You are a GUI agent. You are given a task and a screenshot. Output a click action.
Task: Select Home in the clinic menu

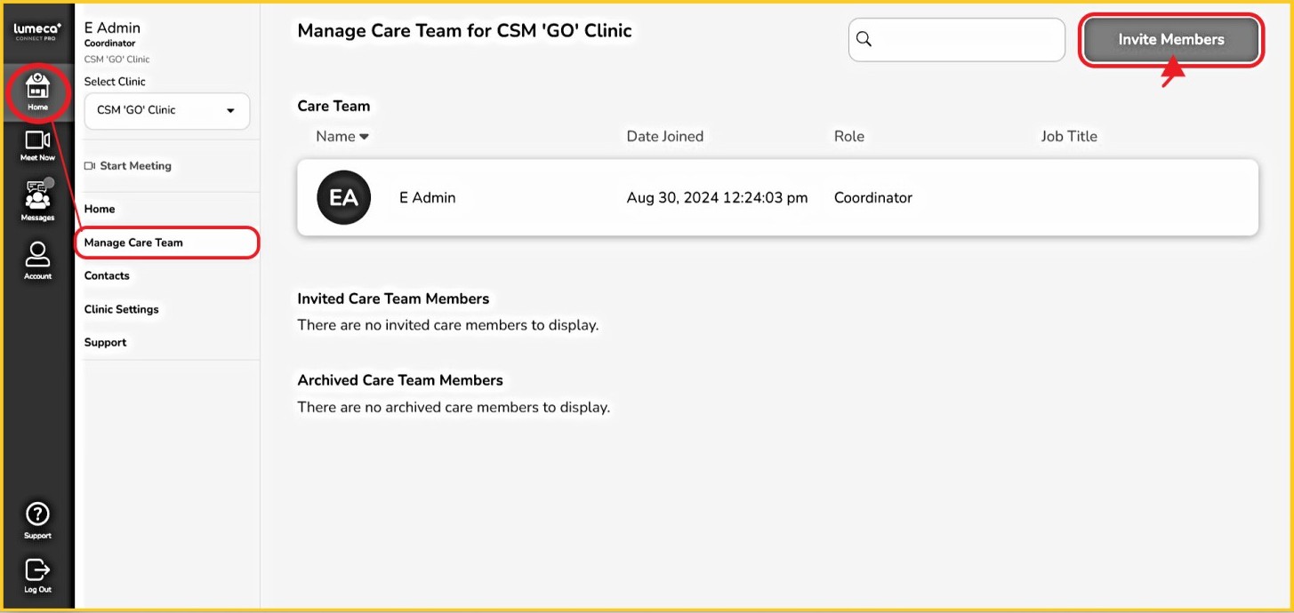[x=100, y=209]
